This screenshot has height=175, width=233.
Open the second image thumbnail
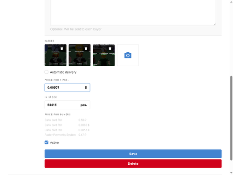point(80,55)
